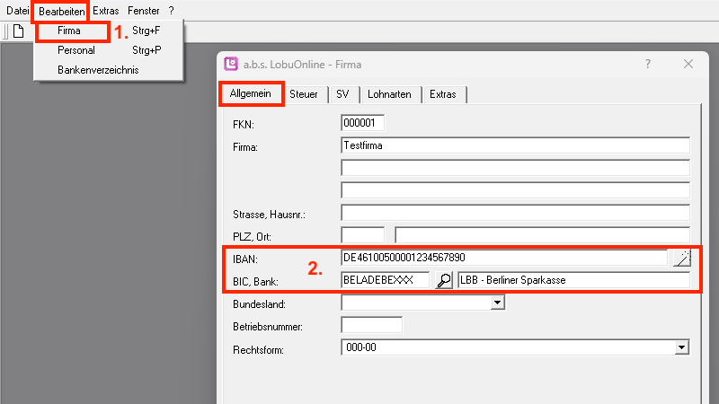Click the new document toolbar icon
The width and height of the screenshot is (719, 404).
tap(17, 31)
